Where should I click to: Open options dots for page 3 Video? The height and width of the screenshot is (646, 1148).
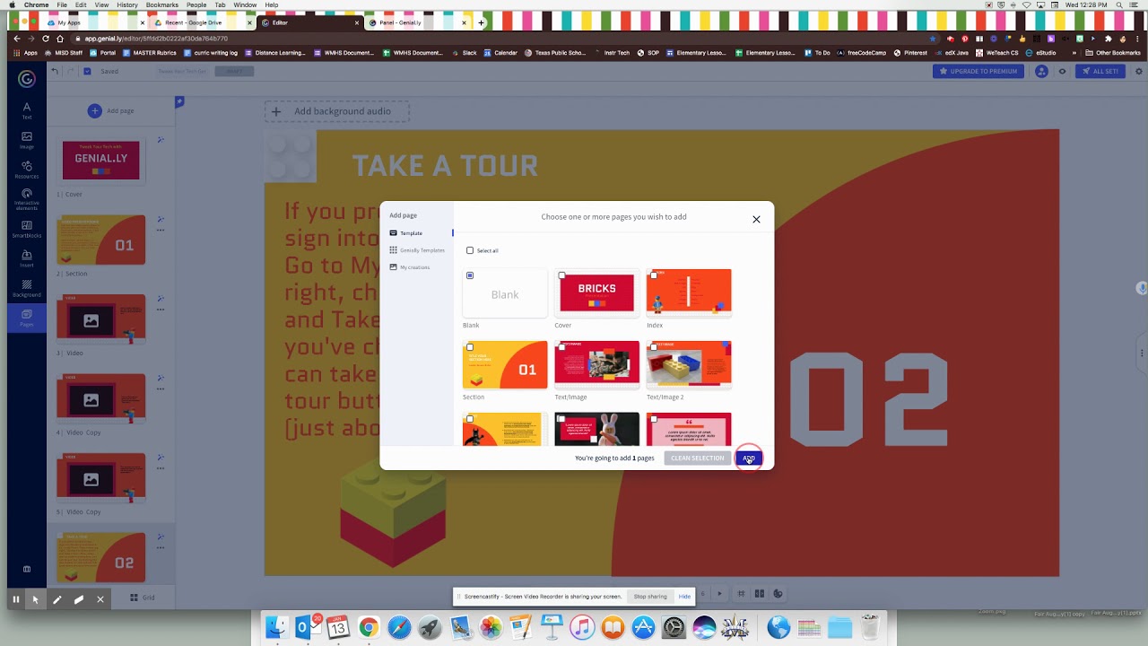(x=161, y=310)
